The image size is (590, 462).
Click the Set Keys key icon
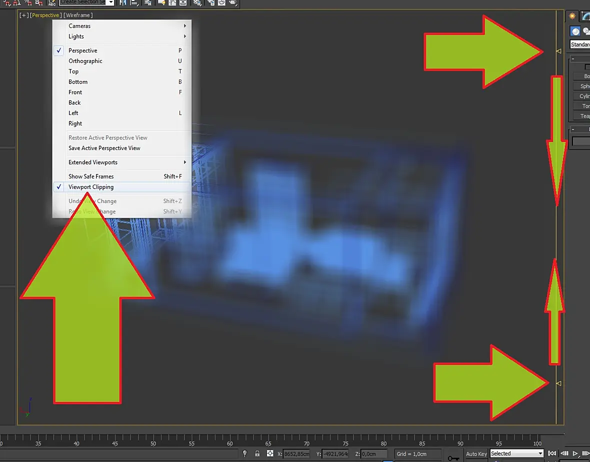pyautogui.click(x=453, y=458)
